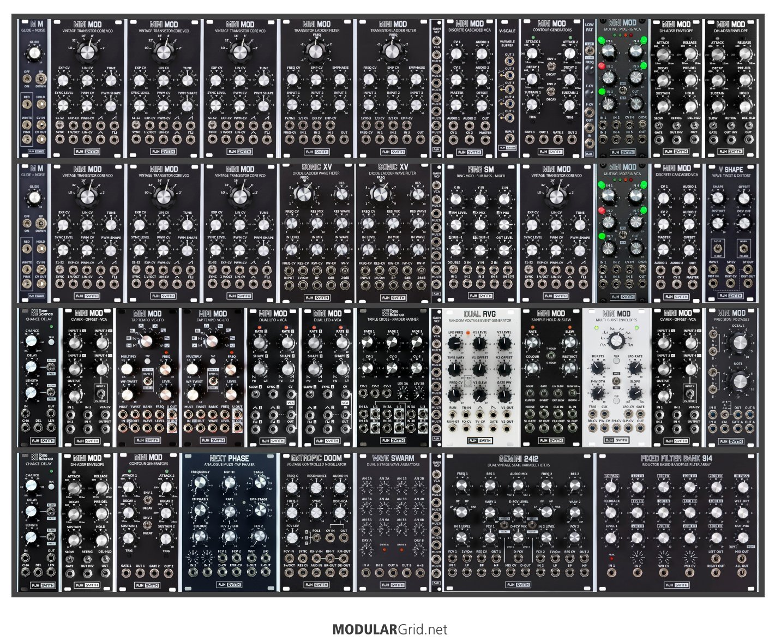The image size is (781, 641).
Task: Flip the SLEW UP/DOWN switch
Action: click(x=572, y=393)
